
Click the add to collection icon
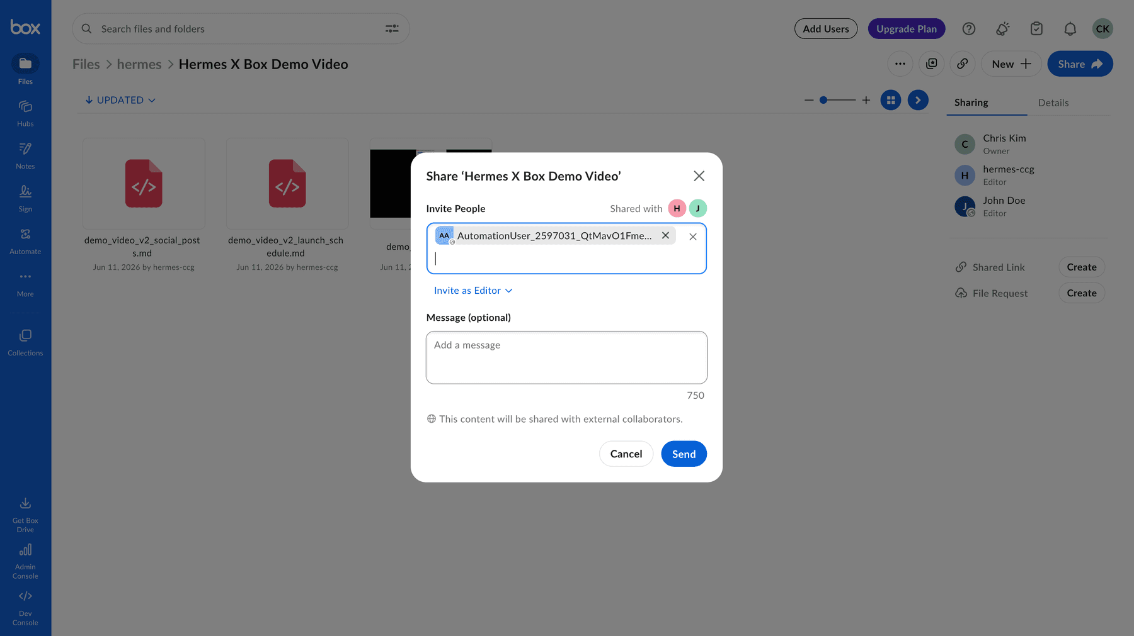[x=932, y=64]
